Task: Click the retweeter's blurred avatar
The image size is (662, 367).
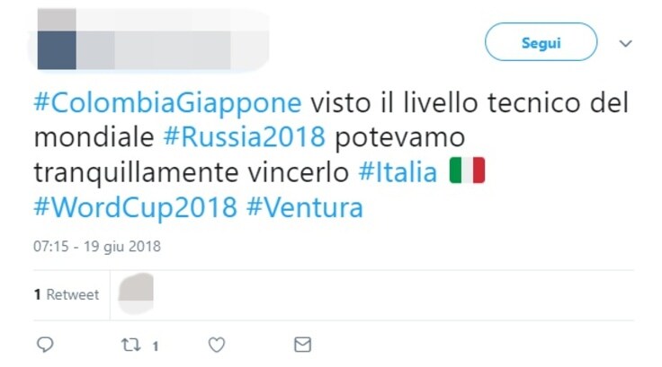Action: [x=136, y=293]
